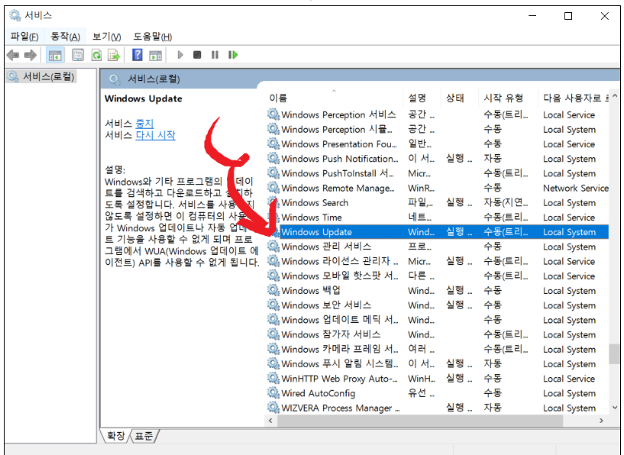Screen dimensions: 624x455
Task: Open the 도움말(H) menu
Action: point(153,37)
